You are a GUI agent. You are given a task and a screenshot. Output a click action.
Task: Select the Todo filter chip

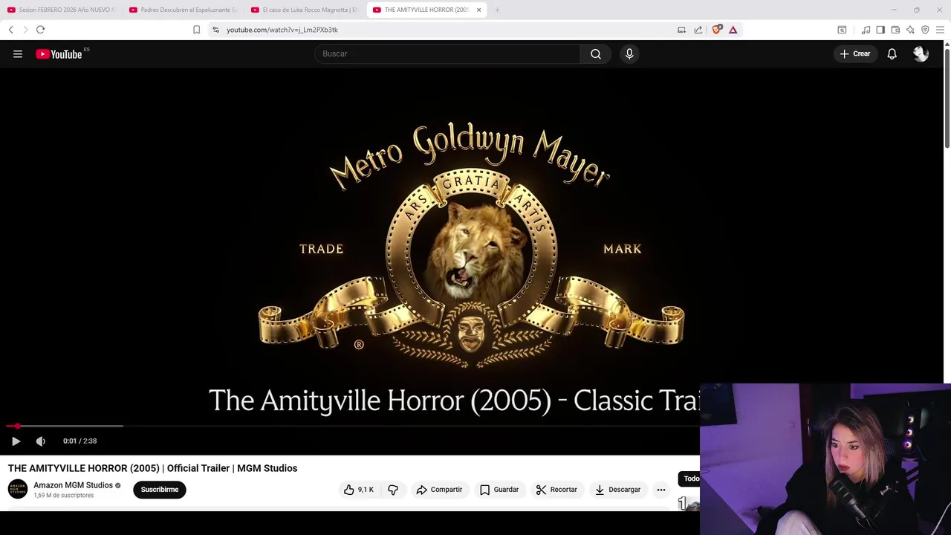click(x=690, y=479)
